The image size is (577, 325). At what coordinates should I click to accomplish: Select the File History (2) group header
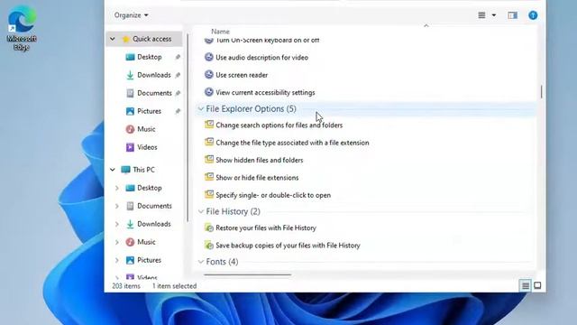[233, 211]
